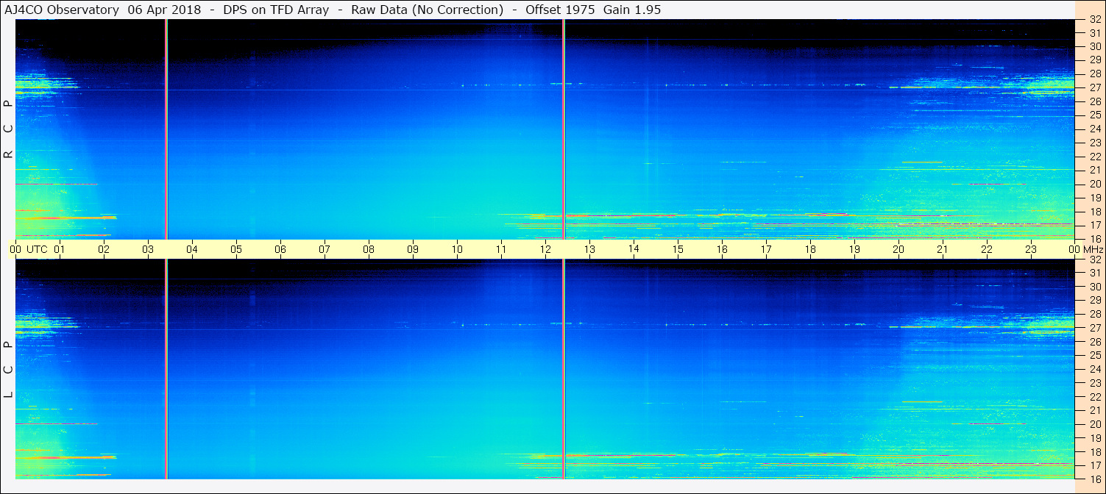Click the 28 MHz label of LCP panel
Viewport: 1106px width, 494px height.
click(x=1094, y=314)
